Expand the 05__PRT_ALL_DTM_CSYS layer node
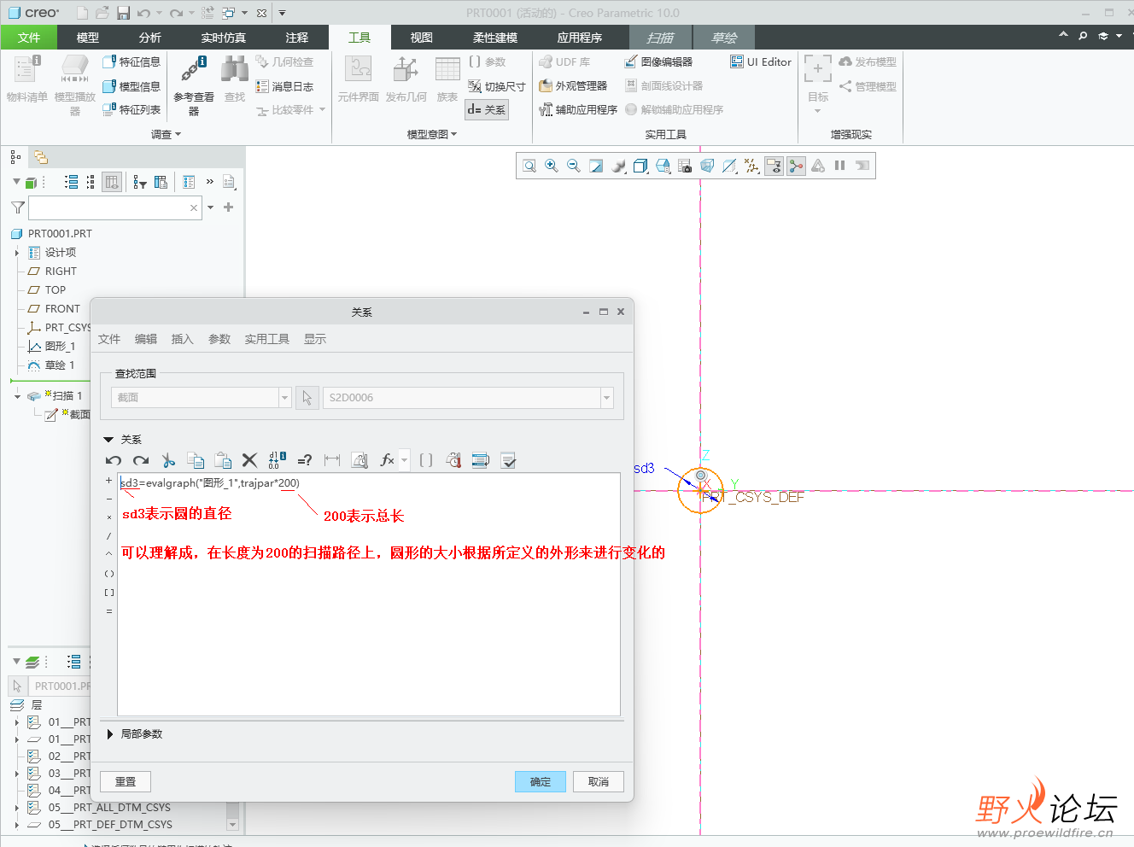This screenshot has width=1134, height=847. [x=16, y=808]
